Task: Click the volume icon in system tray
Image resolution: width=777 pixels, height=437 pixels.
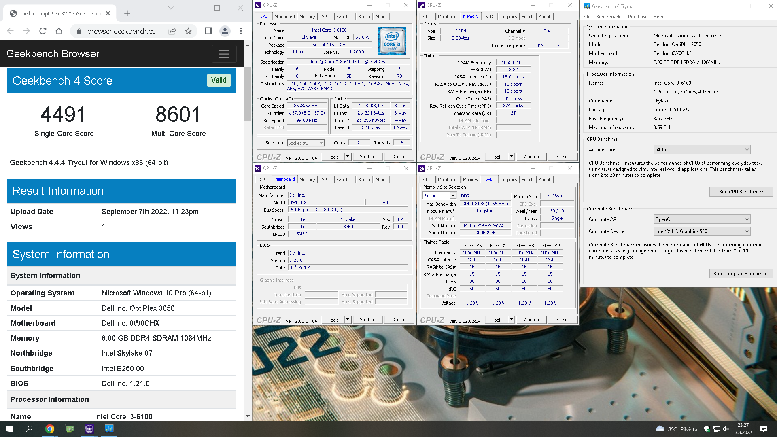Action: click(x=726, y=429)
